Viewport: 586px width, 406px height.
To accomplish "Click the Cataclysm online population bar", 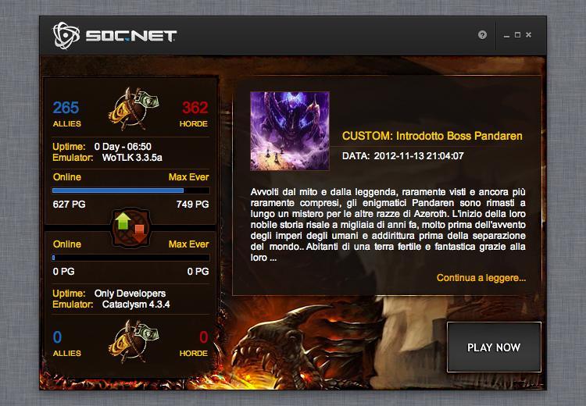I will 130,258.
